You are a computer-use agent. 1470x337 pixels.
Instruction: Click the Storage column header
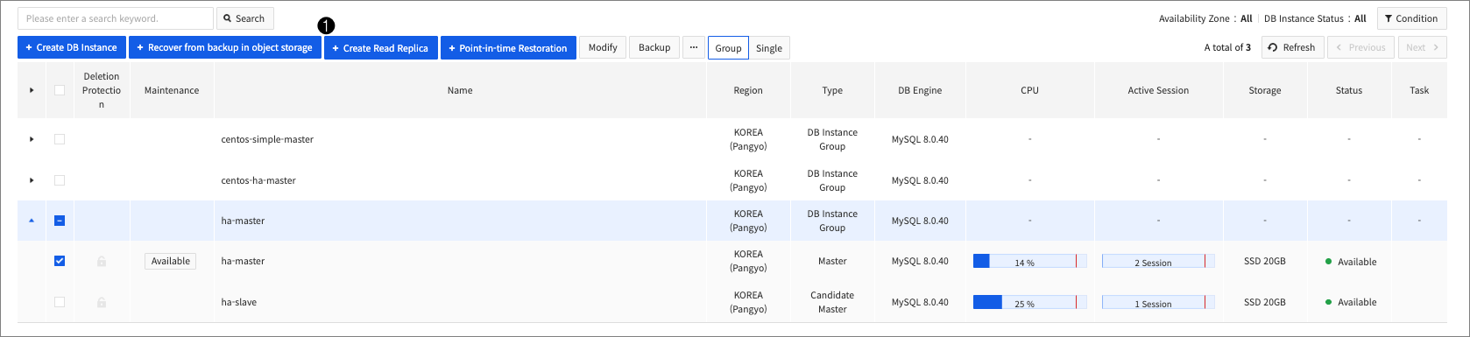(1265, 90)
